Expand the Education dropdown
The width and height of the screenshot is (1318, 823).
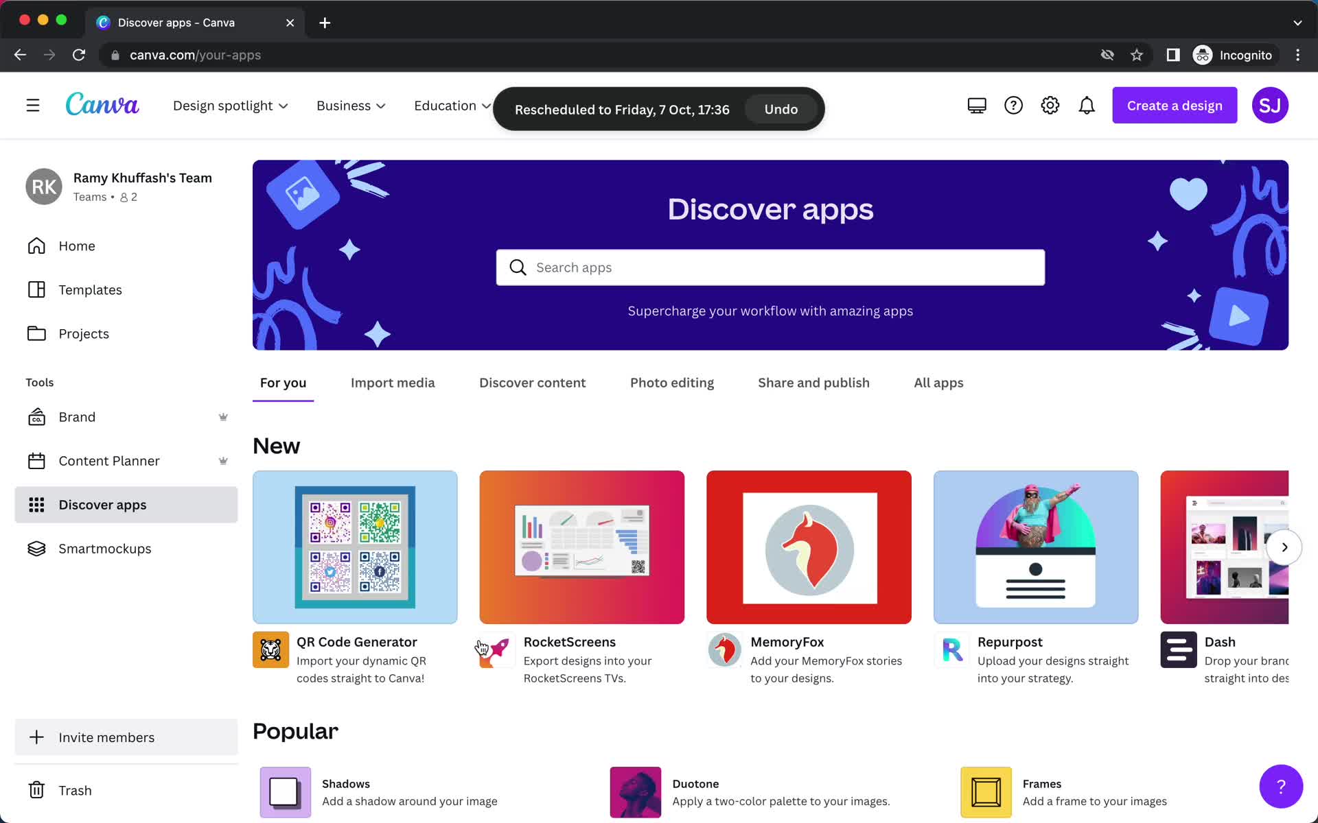tap(452, 106)
